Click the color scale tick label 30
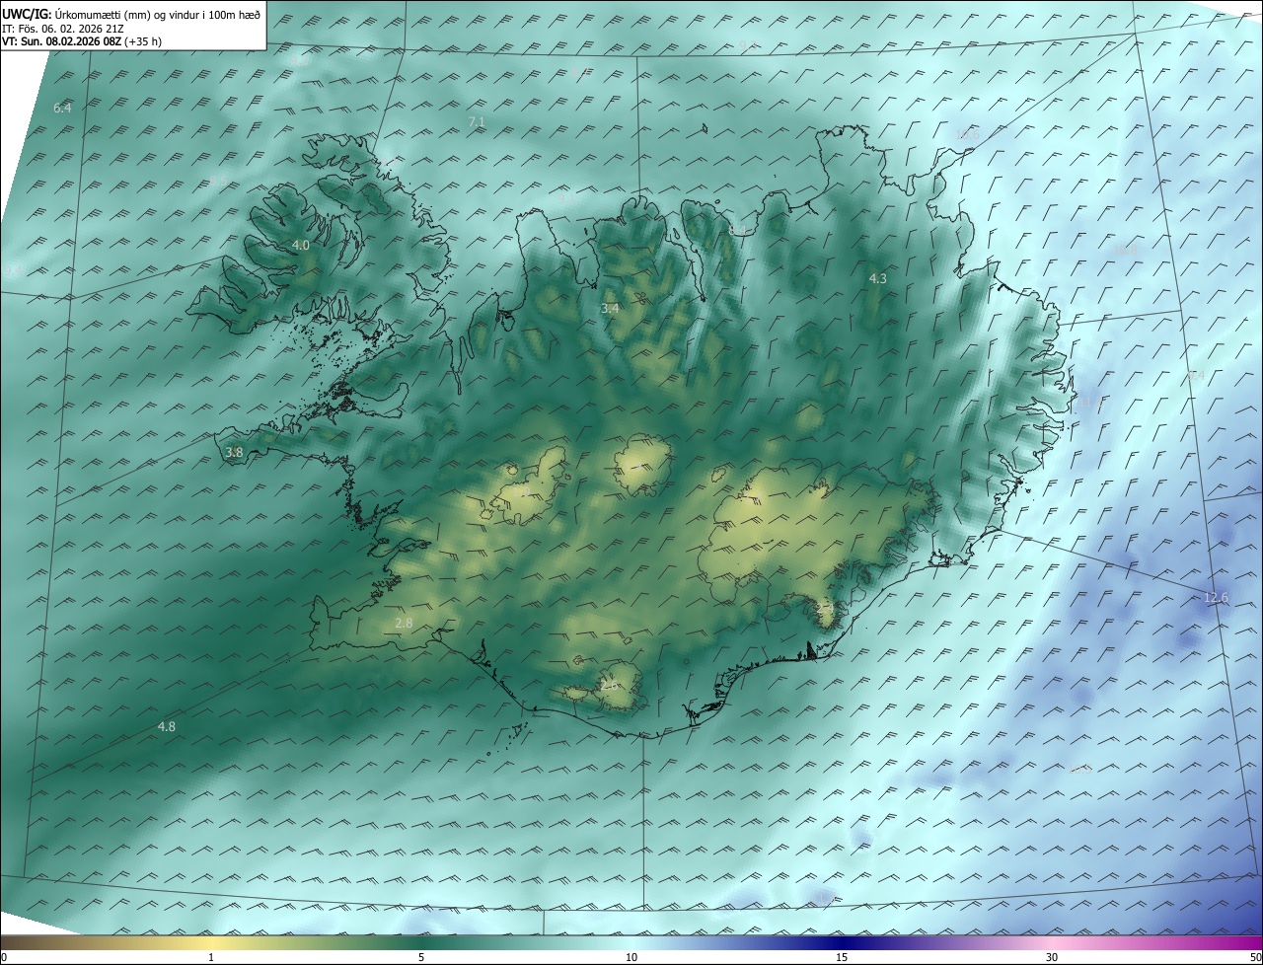Image resolution: width=1263 pixels, height=965 pixels. [1052, 958]
